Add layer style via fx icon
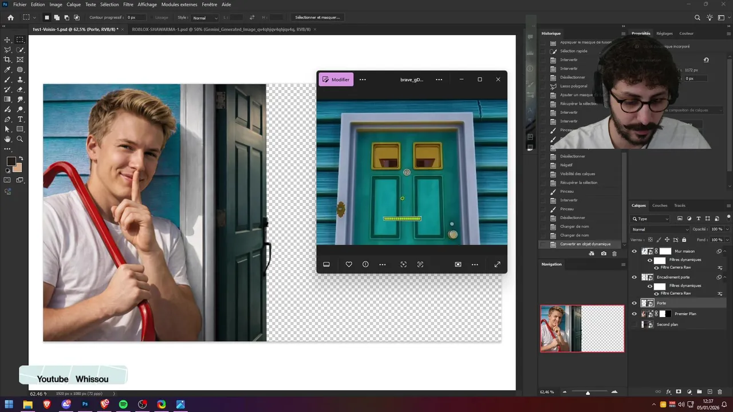Image resolution: width=733 pixels, height=412 pixels. click(668, 392)
